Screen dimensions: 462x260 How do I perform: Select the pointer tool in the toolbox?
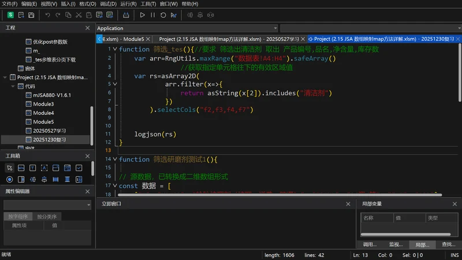(9, 168)
